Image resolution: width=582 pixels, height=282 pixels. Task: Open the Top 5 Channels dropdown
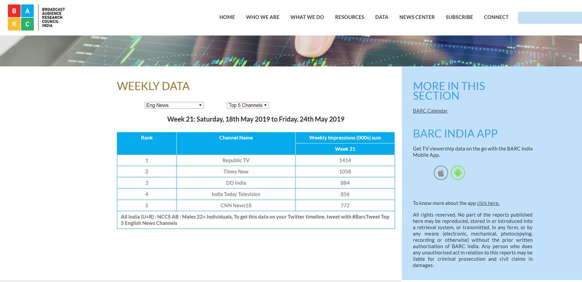pyautogui.click(x=248, y=105)
